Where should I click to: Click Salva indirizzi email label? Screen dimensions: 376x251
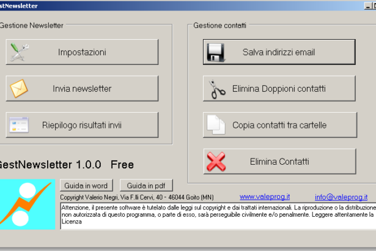point(279,52)
